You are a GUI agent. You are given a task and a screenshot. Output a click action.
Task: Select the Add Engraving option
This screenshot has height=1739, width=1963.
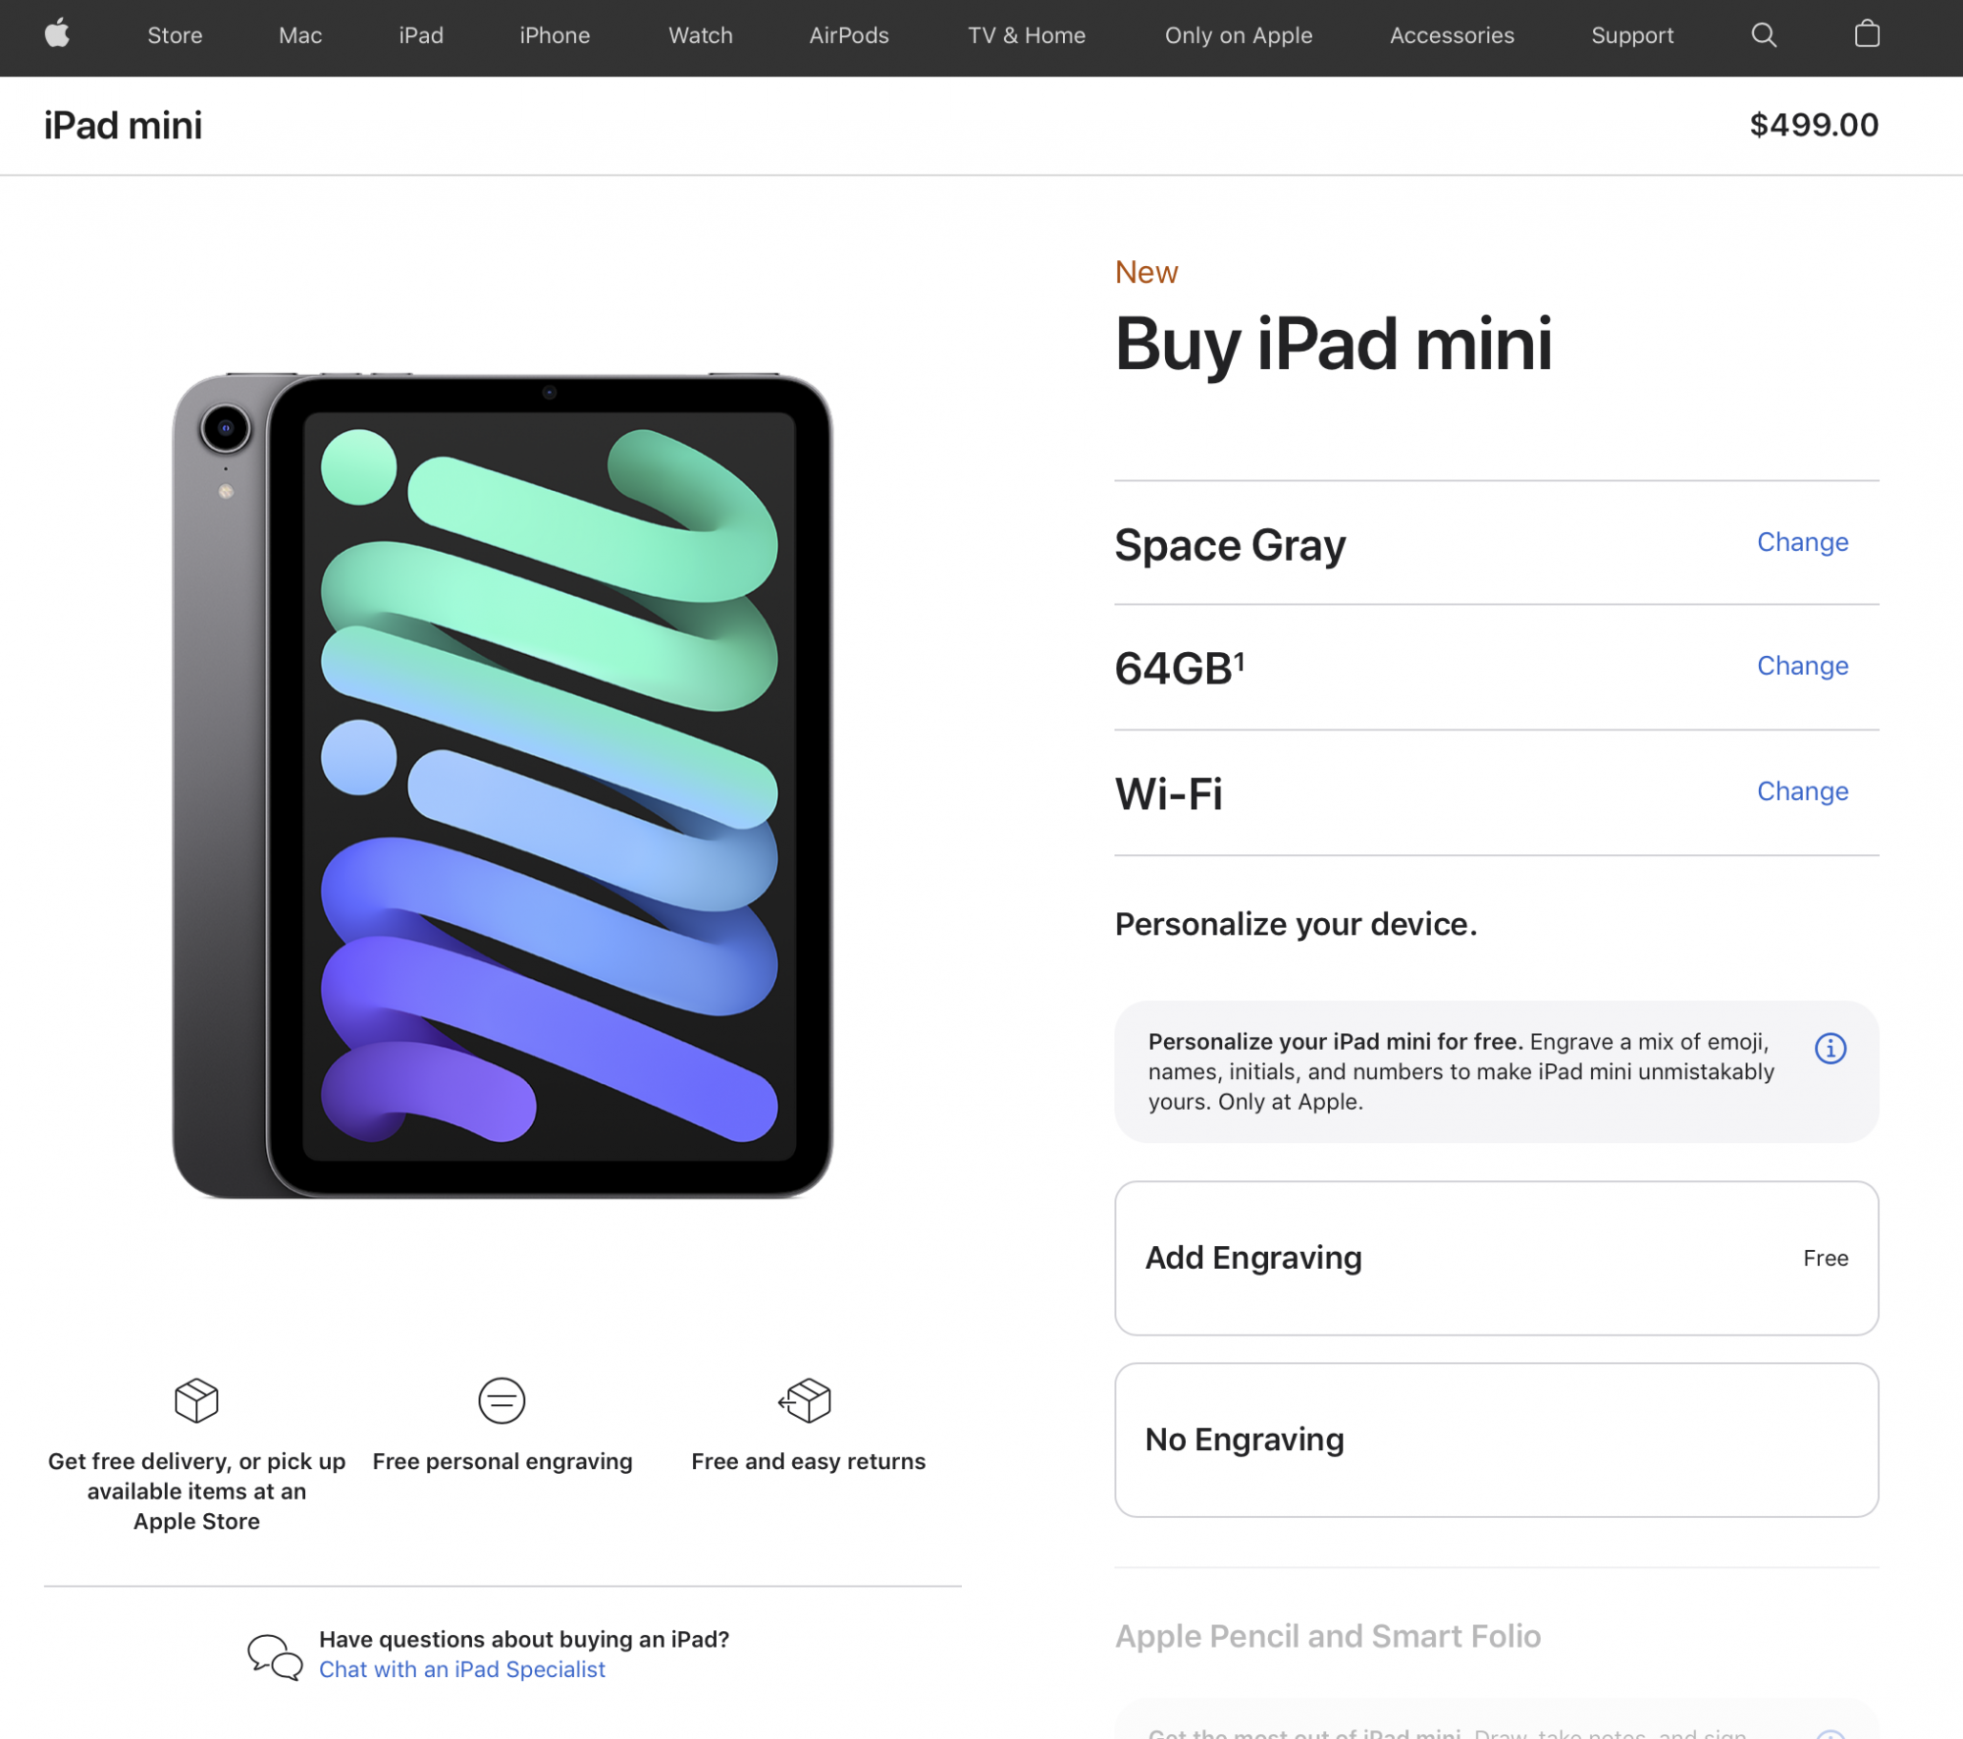pos(1497,1258)
